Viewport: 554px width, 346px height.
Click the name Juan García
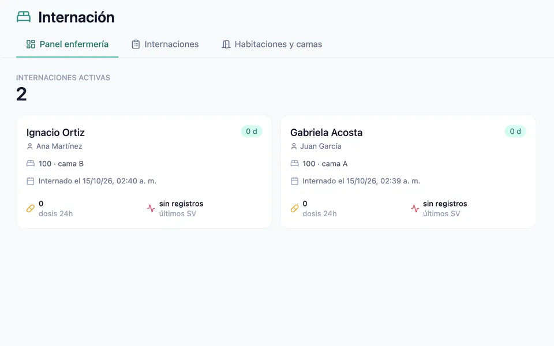[321, 146]
